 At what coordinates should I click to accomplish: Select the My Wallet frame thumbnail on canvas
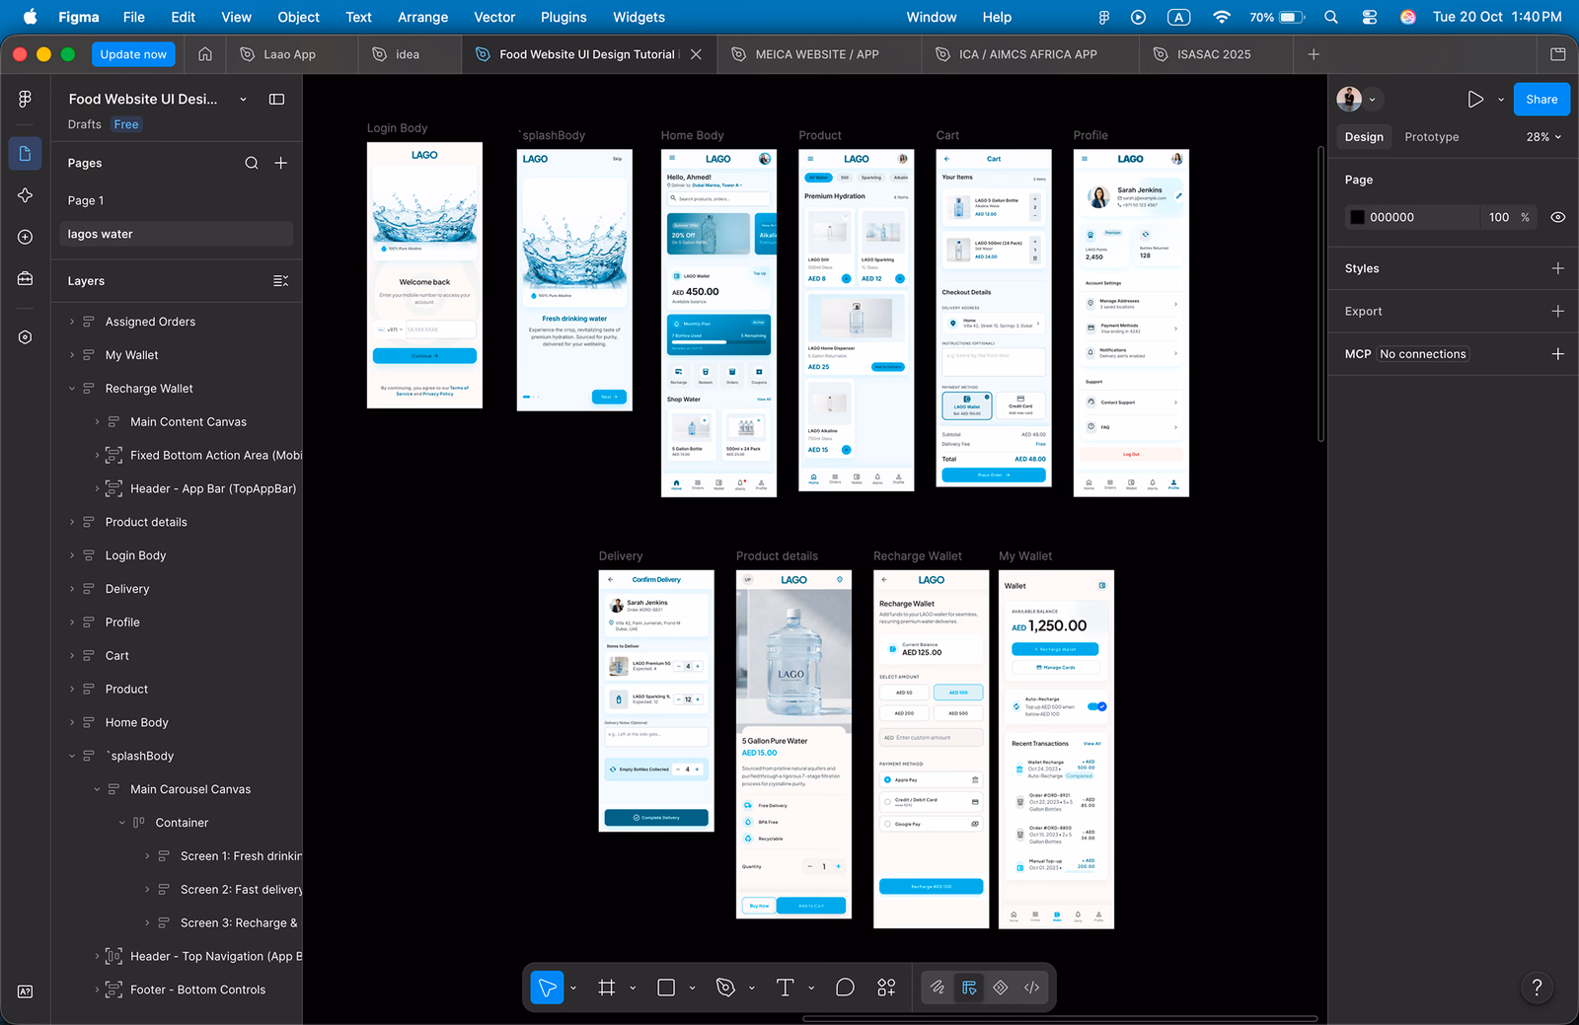(1056, 749)
